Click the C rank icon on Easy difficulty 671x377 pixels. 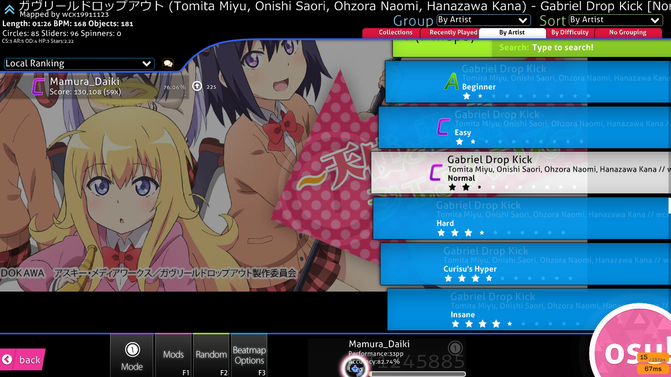point(443,127)
